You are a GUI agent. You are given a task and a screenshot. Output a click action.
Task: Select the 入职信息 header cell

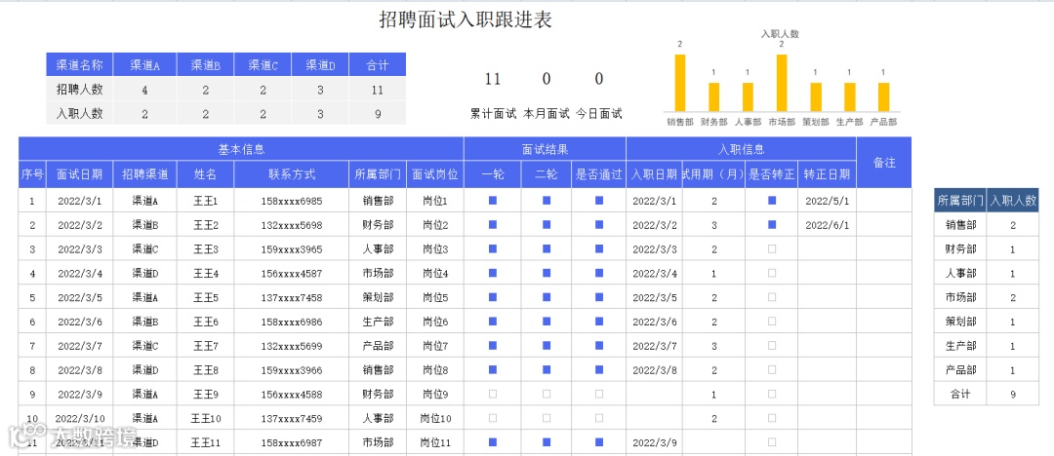coord(742,149)
